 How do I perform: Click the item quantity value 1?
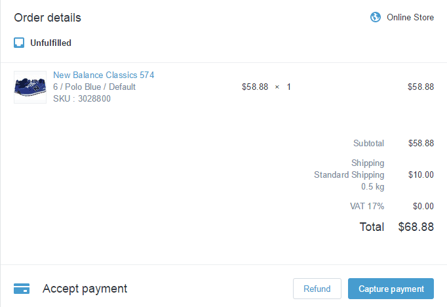tap(288, 87)
